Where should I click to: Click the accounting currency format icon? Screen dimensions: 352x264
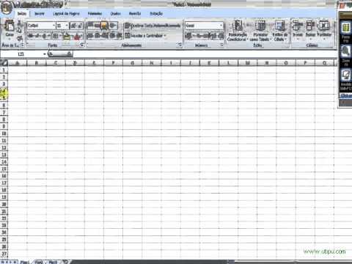(189, 36)
